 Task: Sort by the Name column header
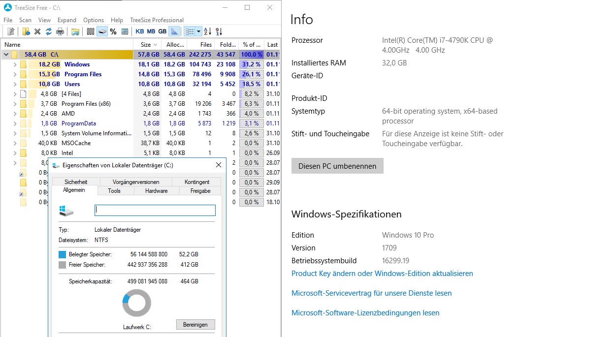[x=66, y=44]
